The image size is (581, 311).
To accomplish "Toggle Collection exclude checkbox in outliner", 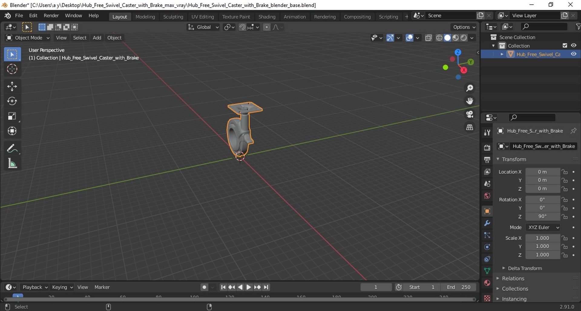I will click(x=565, y=45).
